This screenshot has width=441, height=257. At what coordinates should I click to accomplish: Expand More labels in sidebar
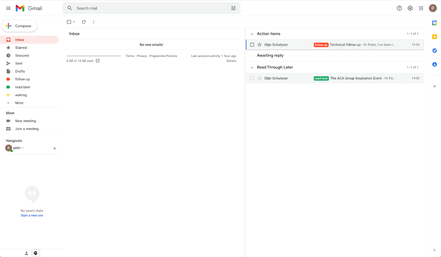[19, 103]
